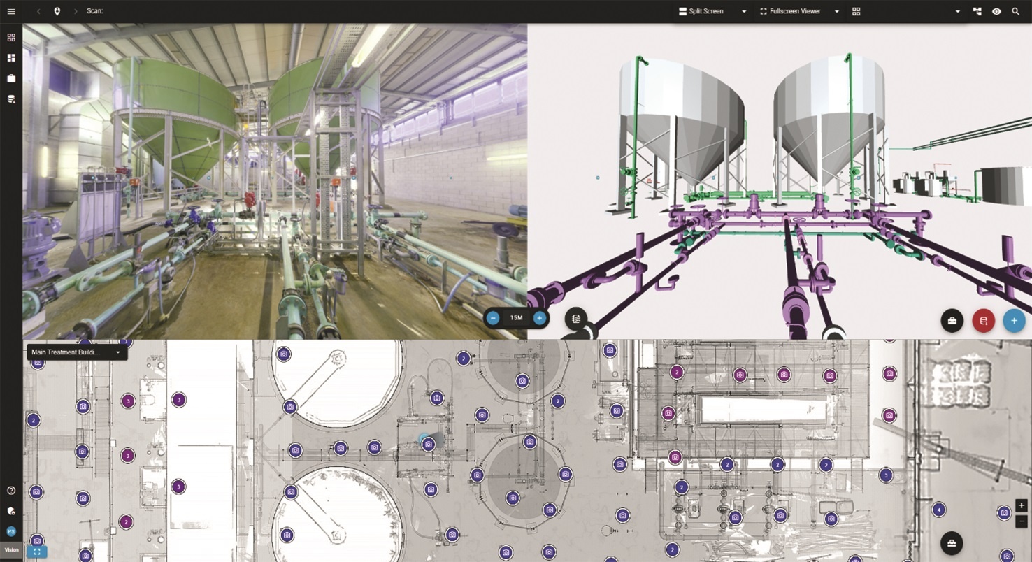Viewport: 1032px width, 562px height.
Task: Select the Vision tab at bottom-left
Action: (11, 550)
